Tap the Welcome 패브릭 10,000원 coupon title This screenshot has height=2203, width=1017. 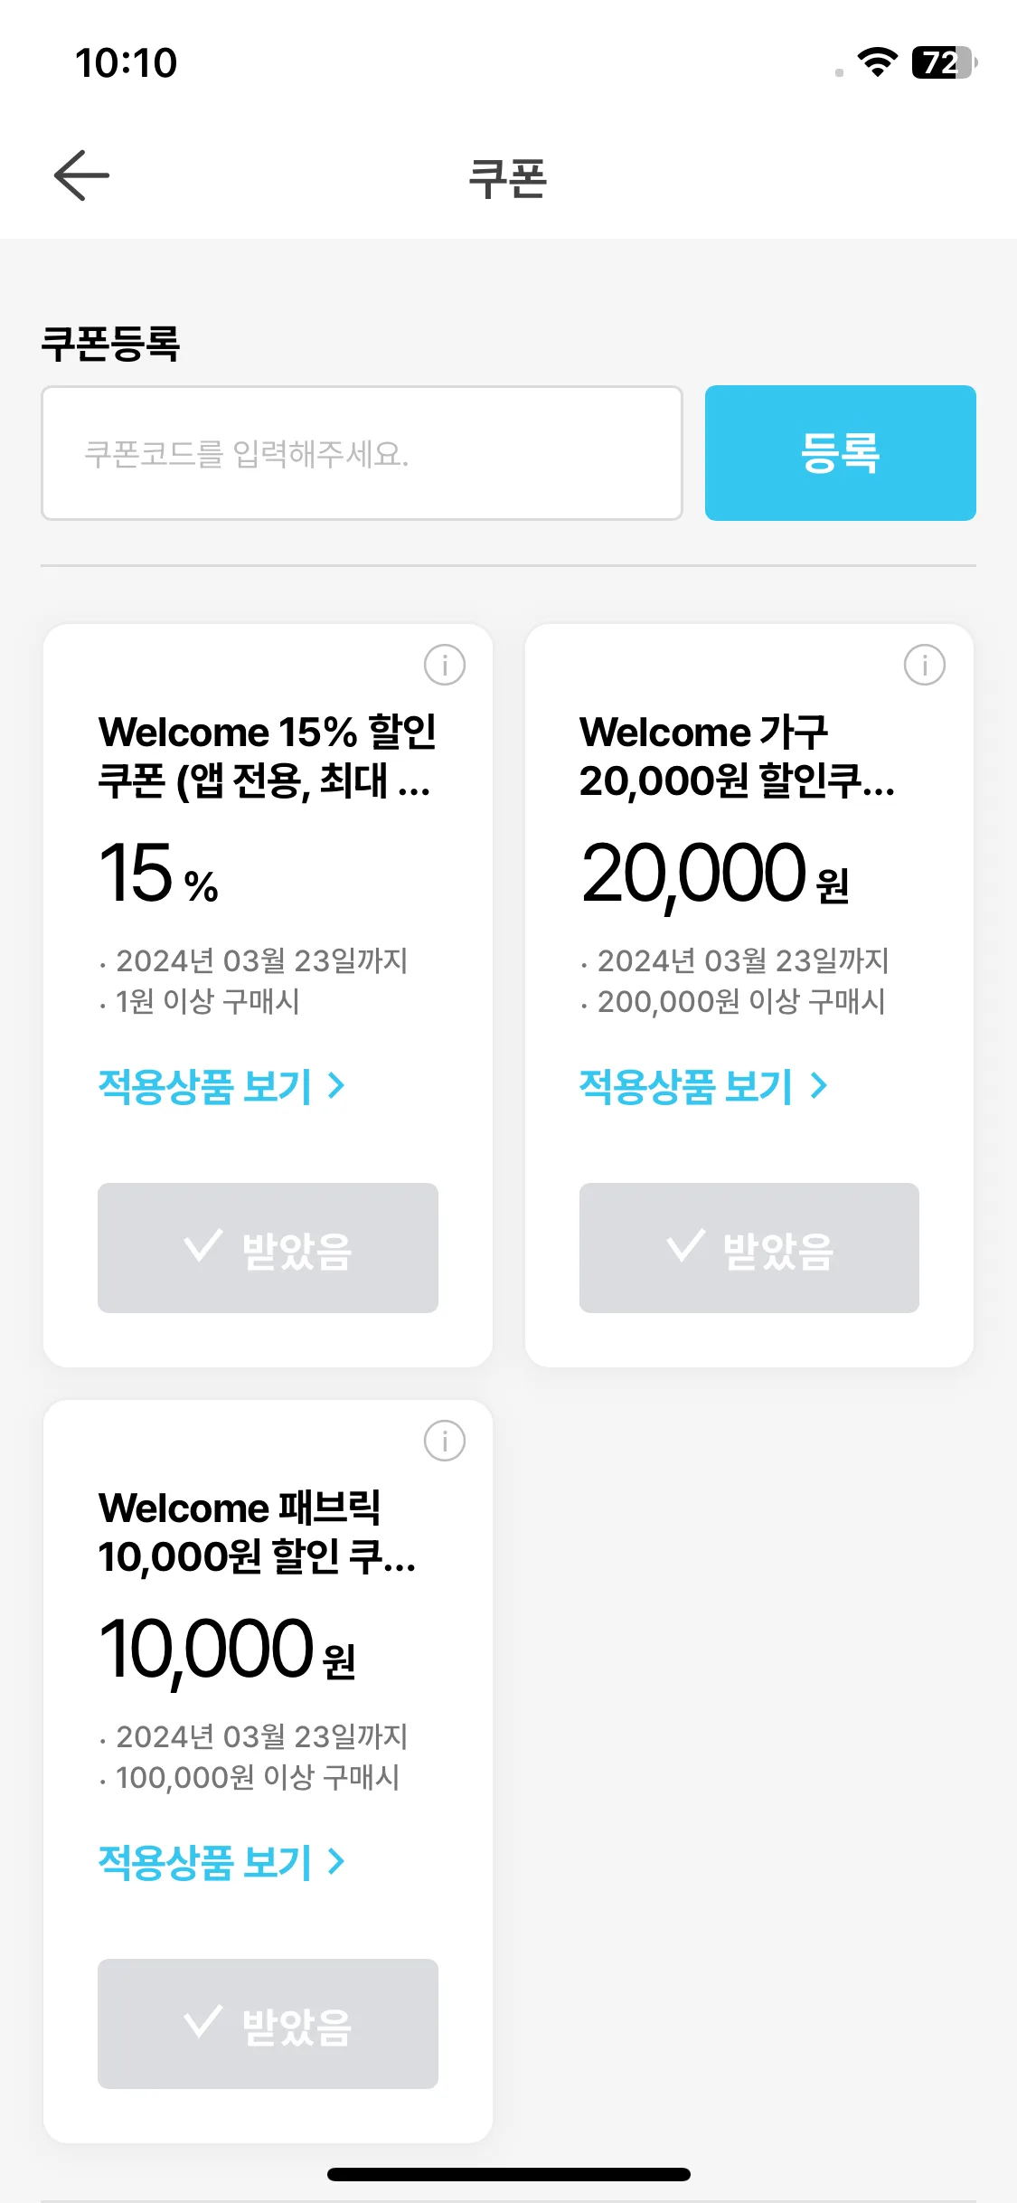[258, 1532]
